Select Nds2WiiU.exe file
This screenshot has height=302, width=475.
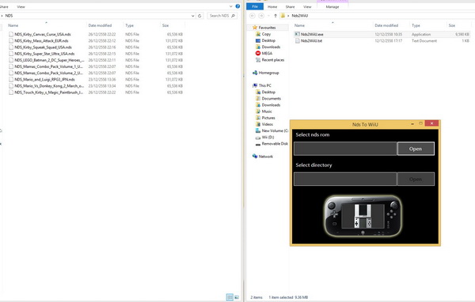click(312, 34)
